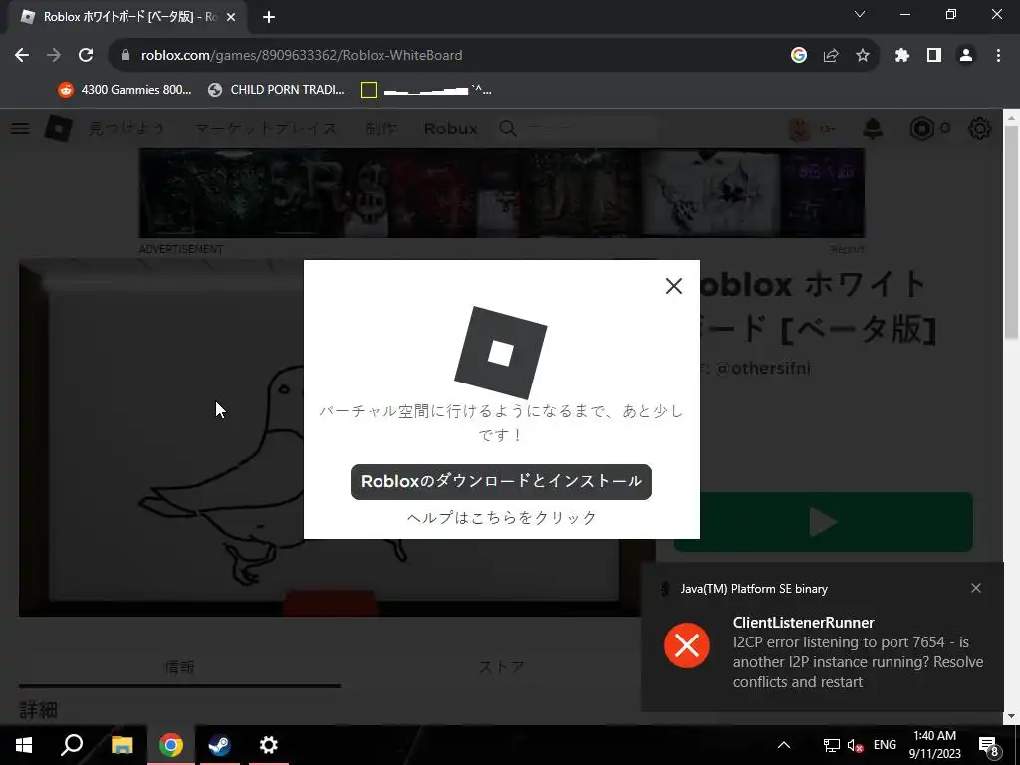Image resolution: width=1020 pixels, height=765 pixels.
Task: Toggle the Chrome side panel
Action: tap(934, 56)
